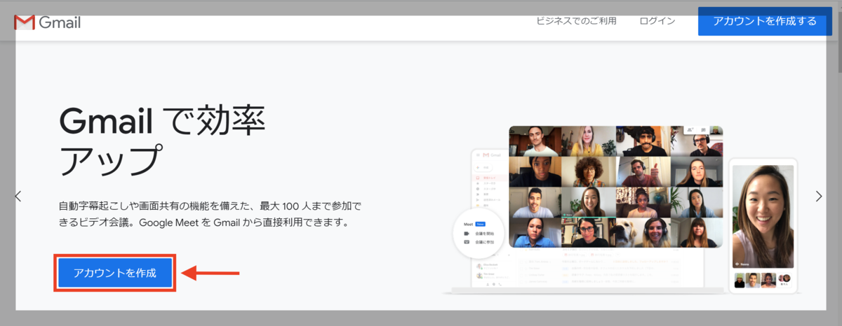Go to the previous slide with the left arrow
The width and height of the screenshot is (842, 326).
click(x=18, y=197)
